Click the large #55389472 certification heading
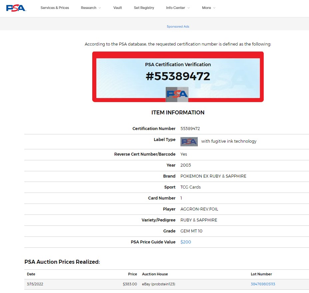The image size is (309, 293). 178,76
